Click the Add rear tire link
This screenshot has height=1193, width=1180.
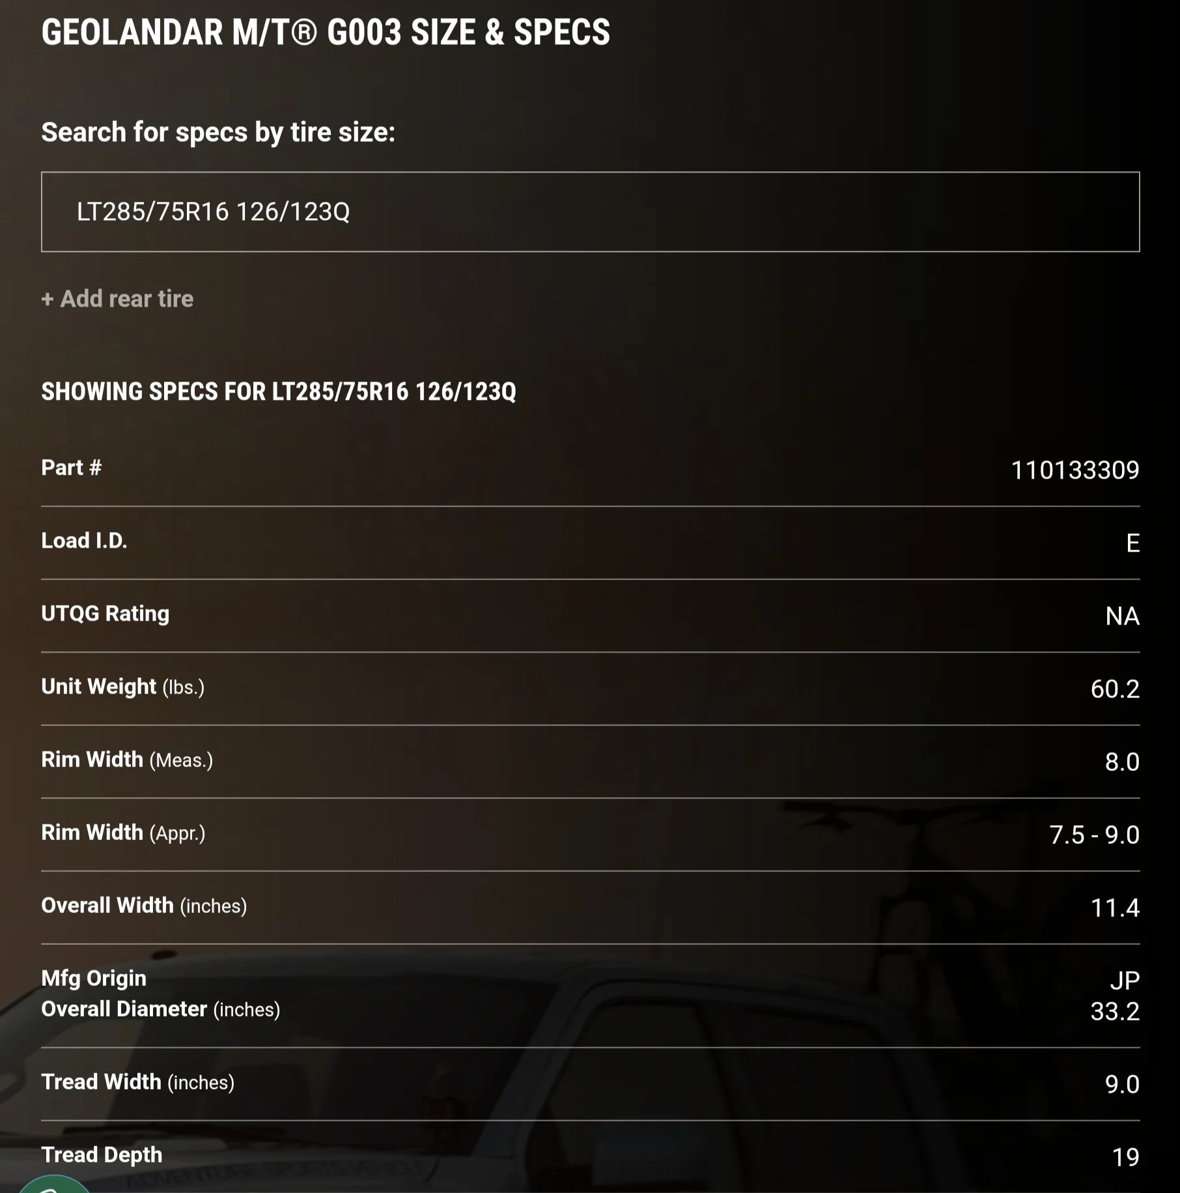click(x=118, y=299)
